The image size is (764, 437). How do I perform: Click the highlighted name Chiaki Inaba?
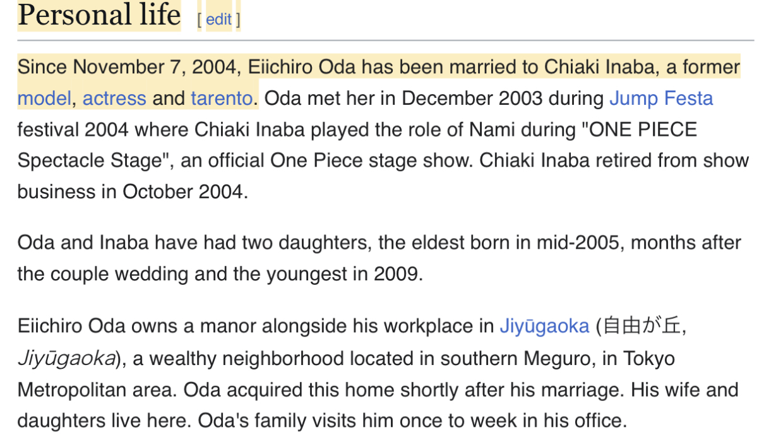(x=597, y=67)
